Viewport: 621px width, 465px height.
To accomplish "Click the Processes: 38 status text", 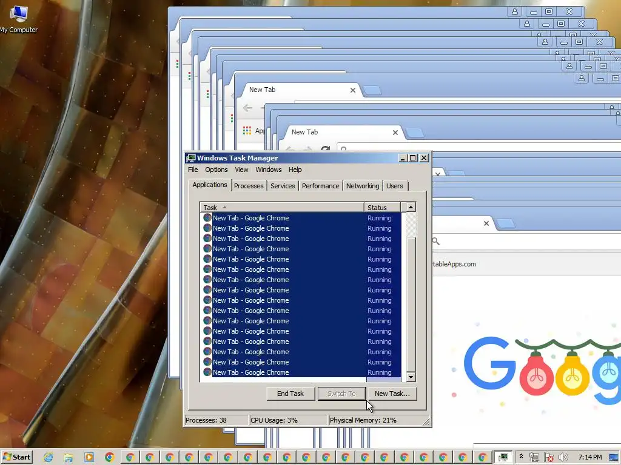I will coord(206,420).
